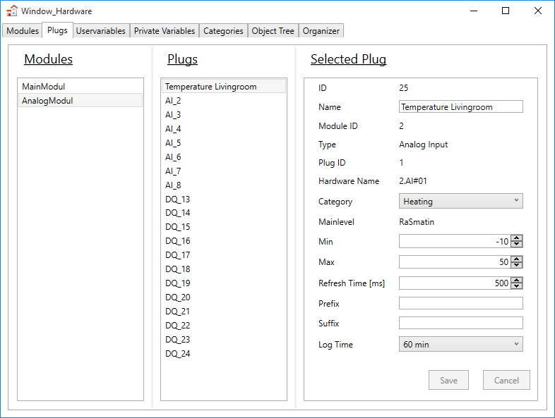Choose DQ_13 from the Plugs list

tap(178, 199)
